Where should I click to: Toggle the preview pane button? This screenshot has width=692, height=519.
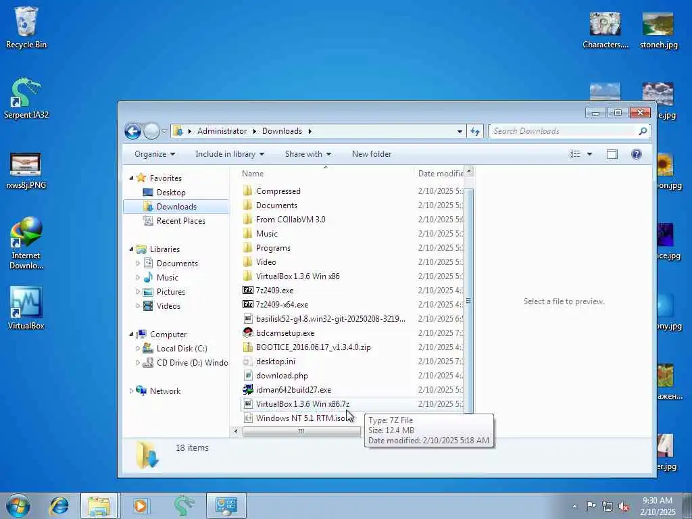click(x=612, y=154)
